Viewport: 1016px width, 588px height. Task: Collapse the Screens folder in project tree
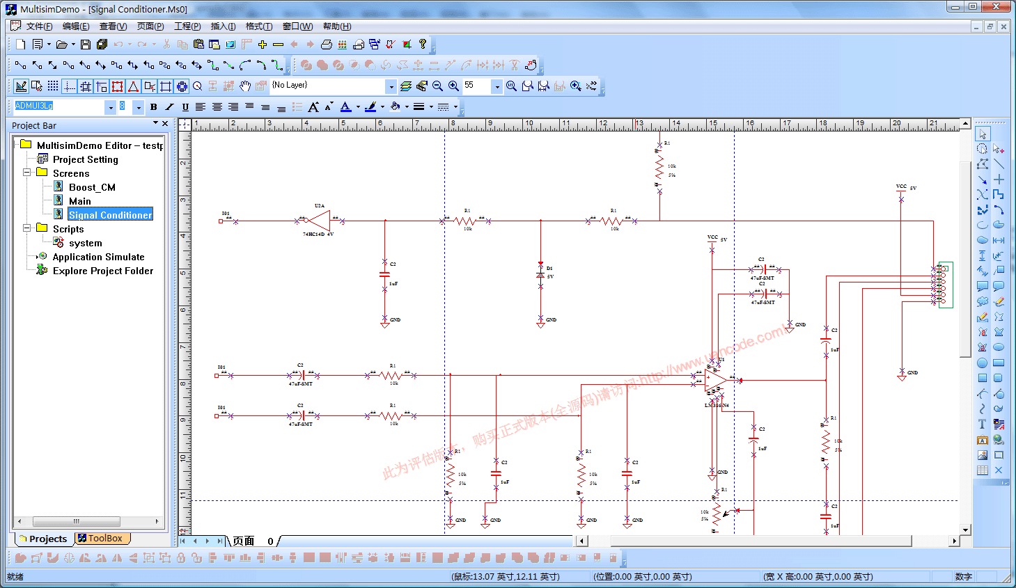[27, 173]
